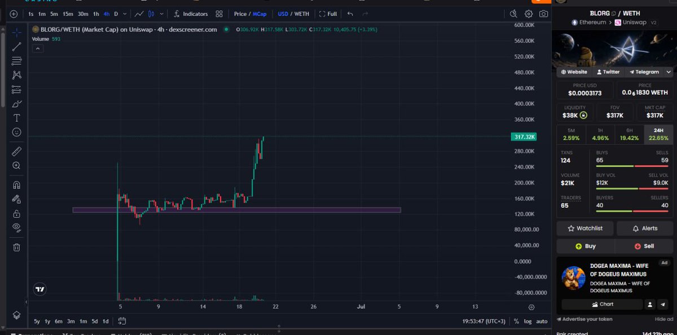Toggle the magnet mode
The height and width of the screenshot is (335, 677).
click(x=16, y=185)
